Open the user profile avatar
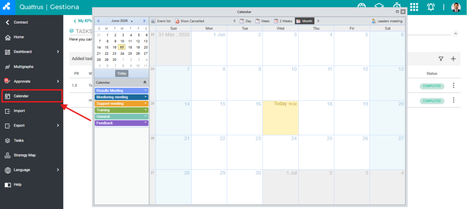 (456, 7)
